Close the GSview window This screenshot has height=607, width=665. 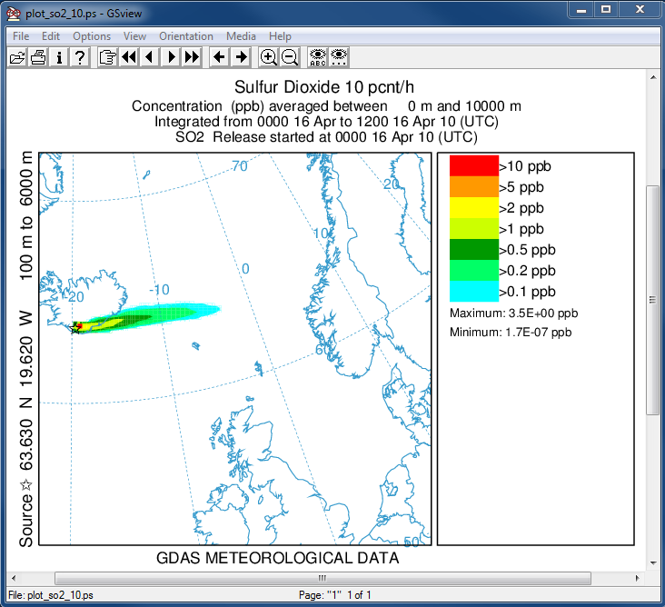pyautogui.click(x=640, y=9)
